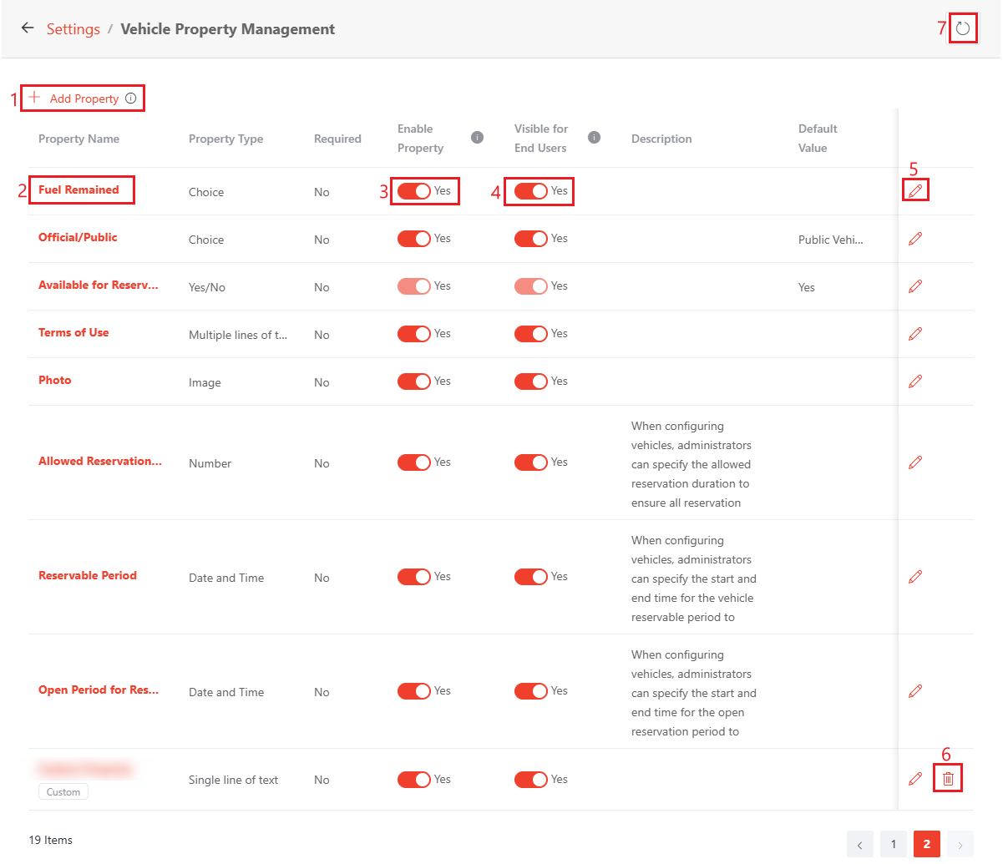Screen dimensions: 1003x864
Task: Go to previous page with left chevron
Action: tap(859, 844)
